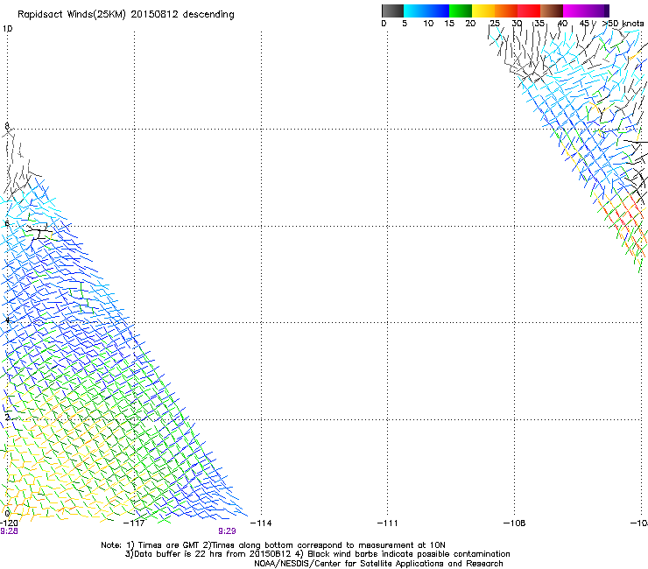Screen dimensions: 648x569
Task: Select the blue 5-15 knots legend segment
Action: click(426, 11)
